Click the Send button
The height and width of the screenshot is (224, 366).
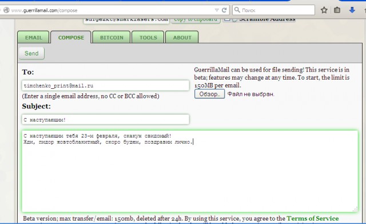click(31, 53)
